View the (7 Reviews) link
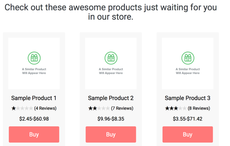230x146 pixels. pos(122,108)
